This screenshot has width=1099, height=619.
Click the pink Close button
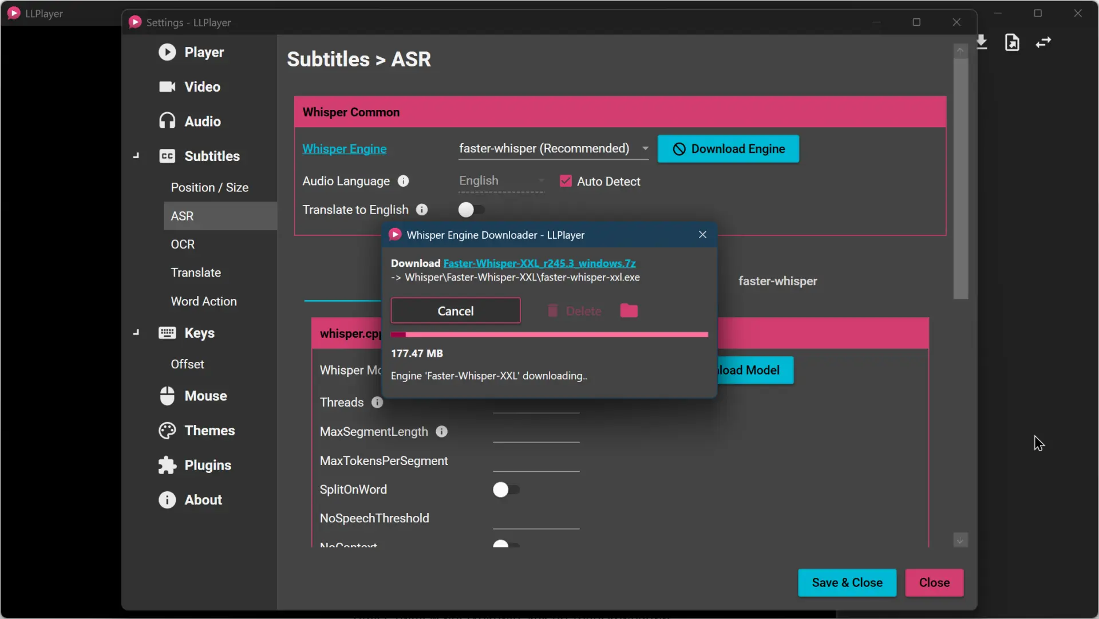coord(934,582)
